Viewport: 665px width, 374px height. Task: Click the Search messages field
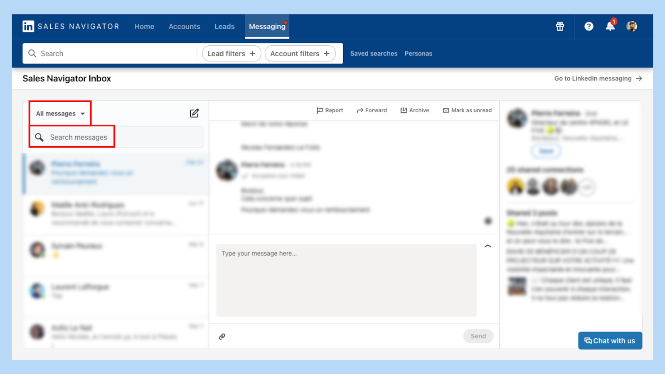[116, 137]
